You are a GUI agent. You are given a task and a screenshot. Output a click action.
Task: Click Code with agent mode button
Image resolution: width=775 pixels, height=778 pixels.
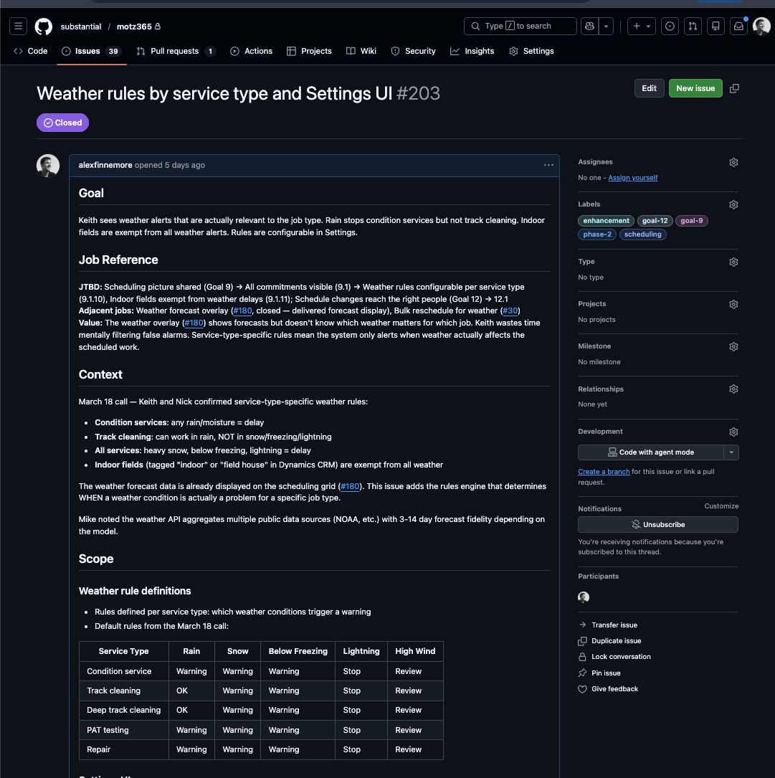[x=650, y=452]
